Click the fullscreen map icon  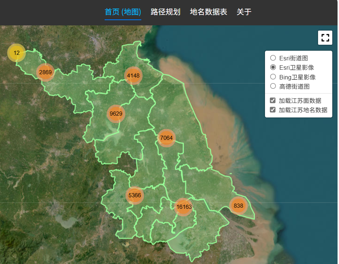325,38
